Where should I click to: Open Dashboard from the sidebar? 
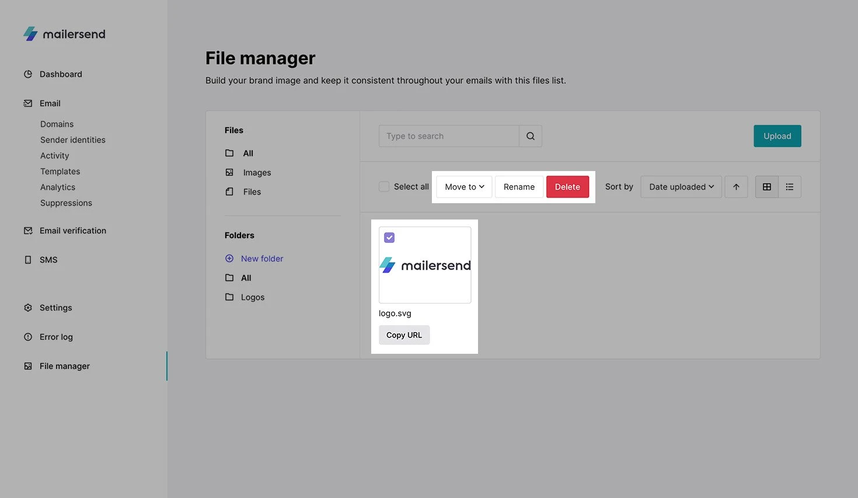pos(61,74)
